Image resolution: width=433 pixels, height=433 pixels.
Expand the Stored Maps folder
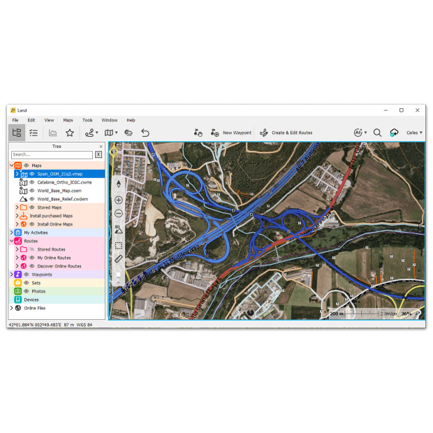(17, 207)
